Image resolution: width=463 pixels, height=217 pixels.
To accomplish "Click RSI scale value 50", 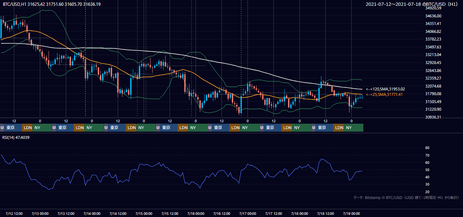I will (427, 170).
